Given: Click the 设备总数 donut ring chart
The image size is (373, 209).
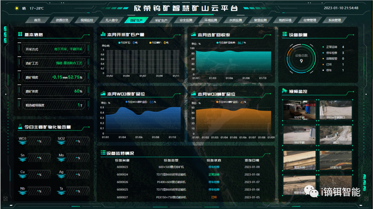Looking at the screenshot, I should point(301,59).
